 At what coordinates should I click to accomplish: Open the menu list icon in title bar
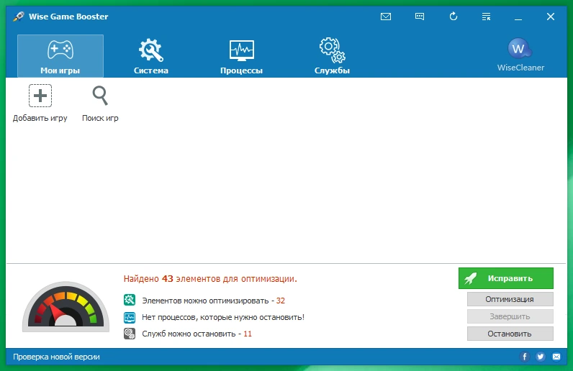pyautogui.click(x=486, y=17)
